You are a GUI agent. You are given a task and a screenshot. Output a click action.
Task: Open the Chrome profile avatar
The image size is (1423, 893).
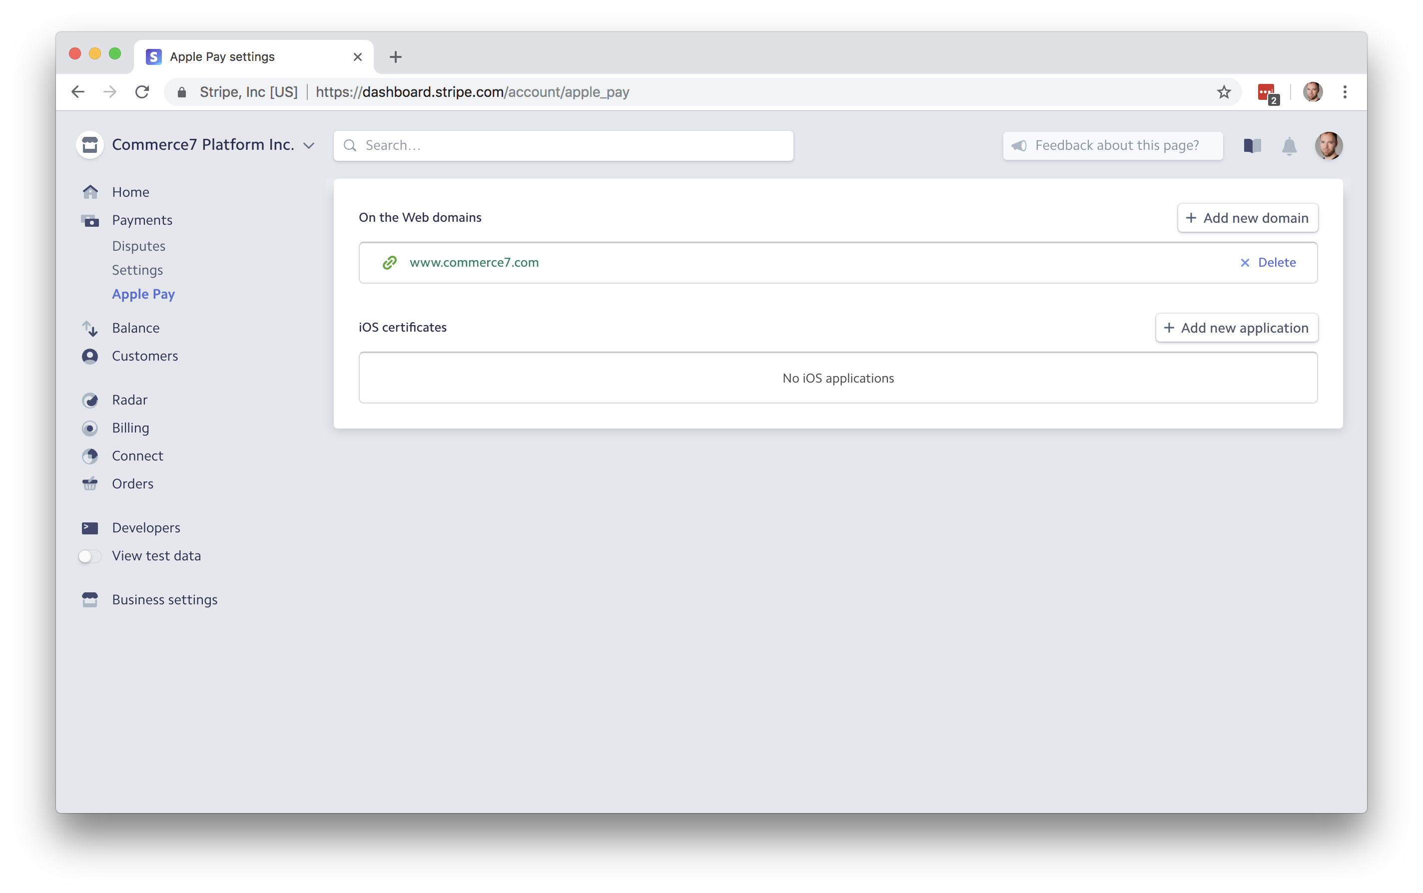pyautogui.click(x=1313, y=92)
